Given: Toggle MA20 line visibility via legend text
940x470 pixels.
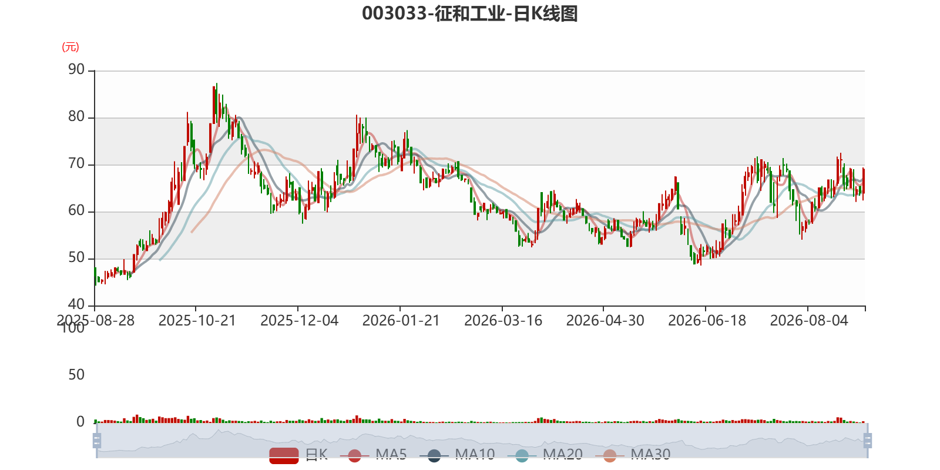Looking at the screenshot, I should tap(563, 455).
